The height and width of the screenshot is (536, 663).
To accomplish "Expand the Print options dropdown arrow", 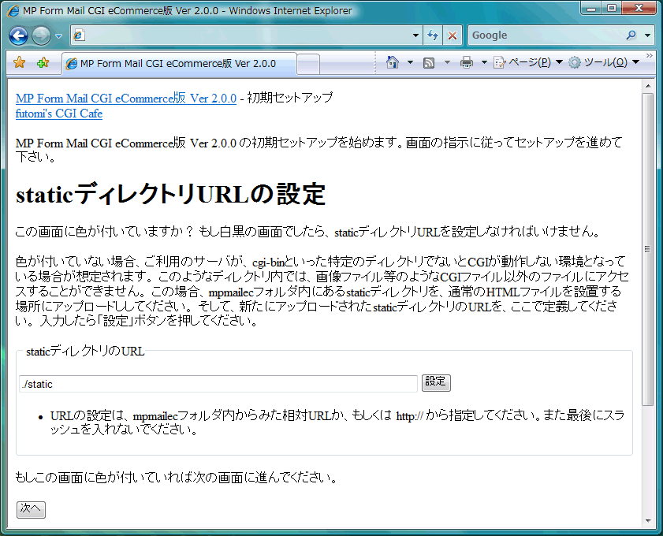I will pos(484,62).
